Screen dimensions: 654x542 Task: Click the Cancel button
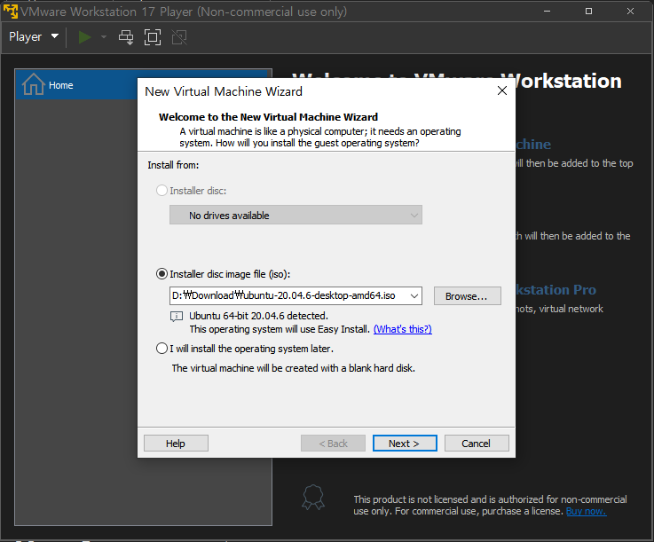pos(477,444)
